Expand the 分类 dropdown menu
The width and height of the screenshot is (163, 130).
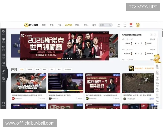pyautogui.click(x=60, y=25)
